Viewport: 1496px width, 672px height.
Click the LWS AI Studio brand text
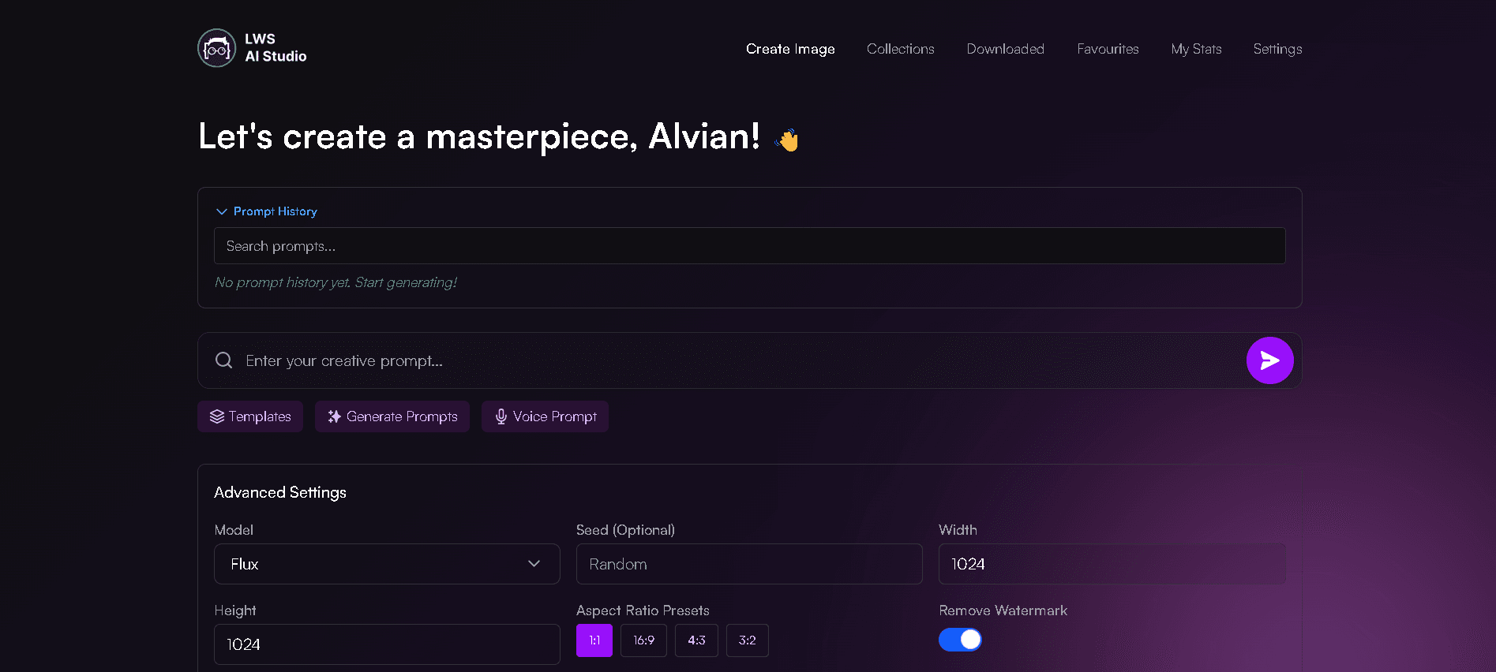point(276,48)
